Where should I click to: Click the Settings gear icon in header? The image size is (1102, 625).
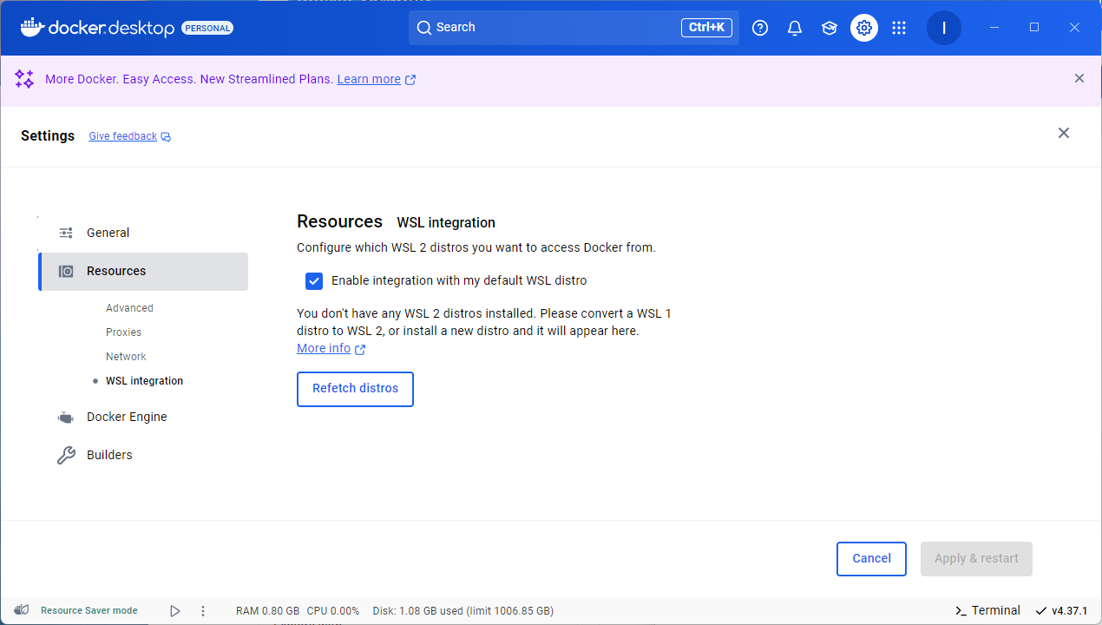pyautogui.click(x=864, y=28)
